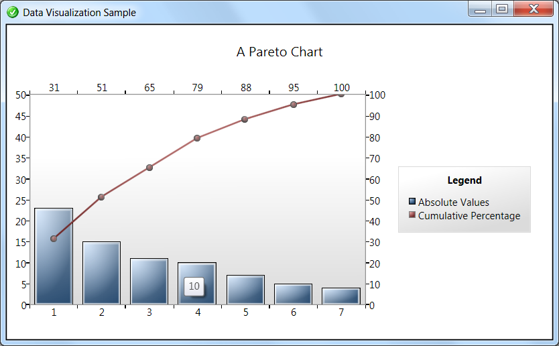The image size is (559, 346).
Task: Click left axis label 25
Action: click(x=21, y=200)
